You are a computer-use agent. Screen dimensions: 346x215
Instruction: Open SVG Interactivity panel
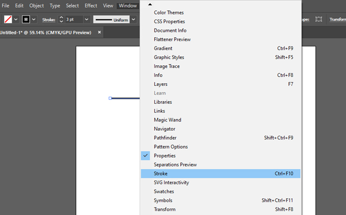tap(221, 183)
